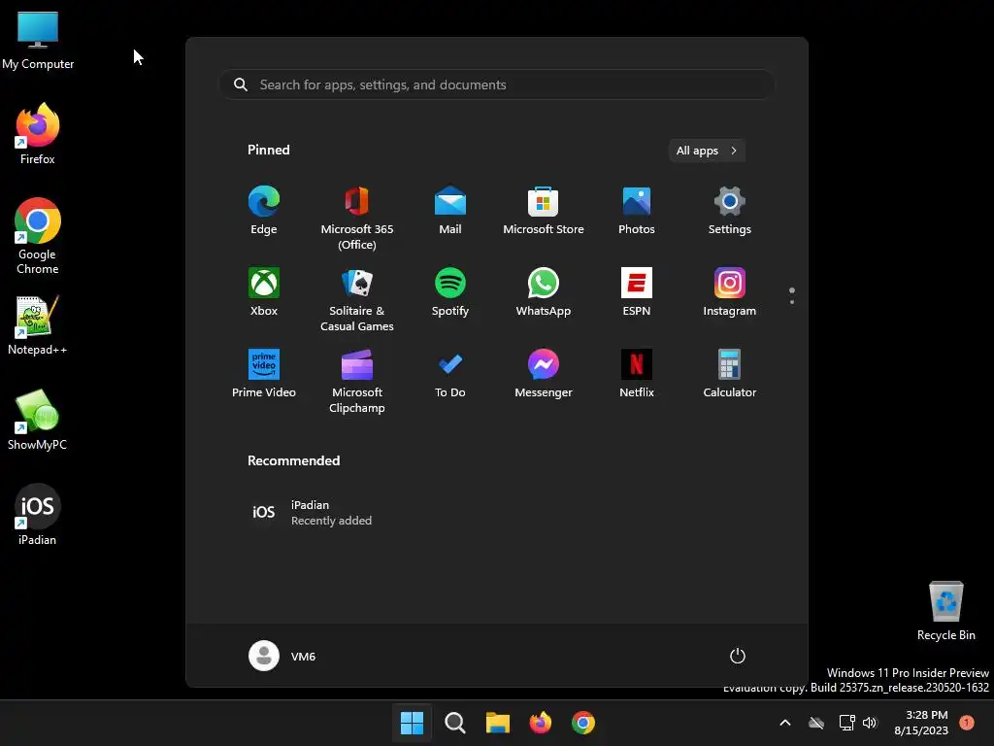Select the Recycle Bin desktop icon
Image resolution: width=994 pixels, height=746 pixels.
coord(945,610)
